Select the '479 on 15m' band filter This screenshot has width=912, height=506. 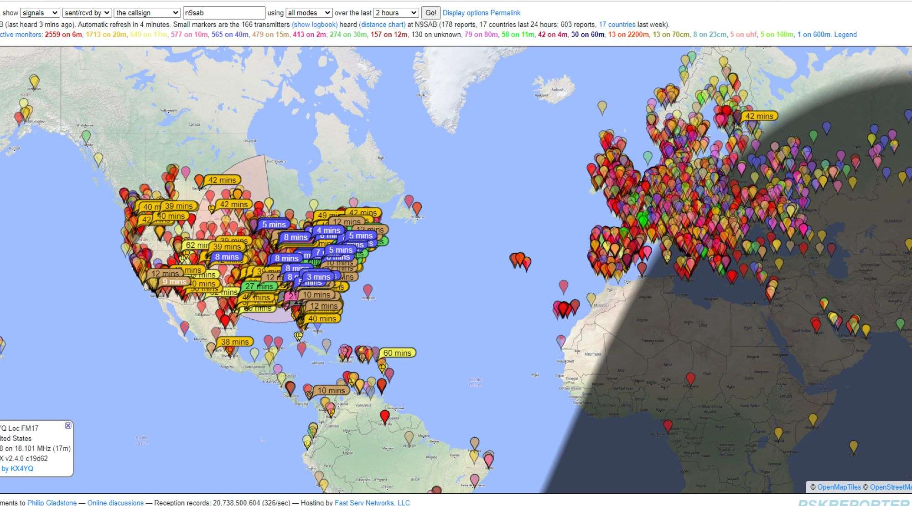270,35
